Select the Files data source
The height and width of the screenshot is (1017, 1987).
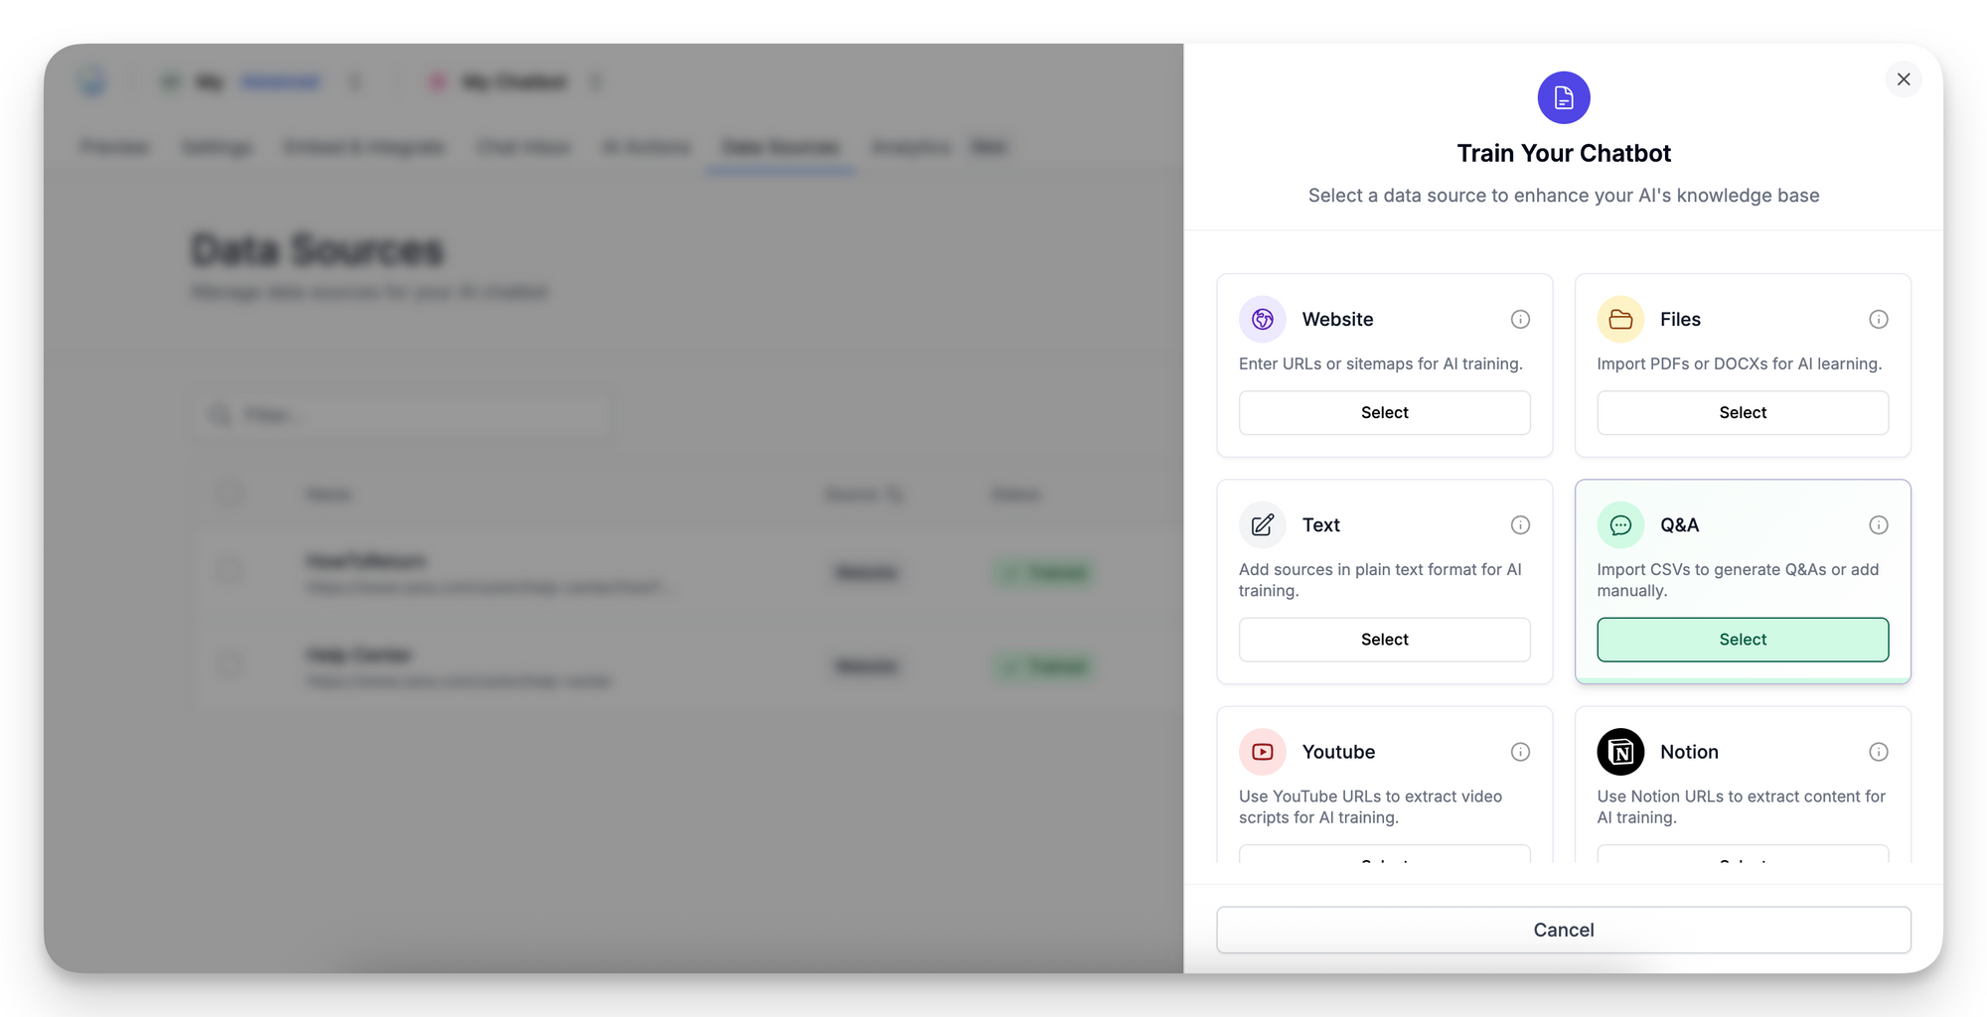point(1743,412)
